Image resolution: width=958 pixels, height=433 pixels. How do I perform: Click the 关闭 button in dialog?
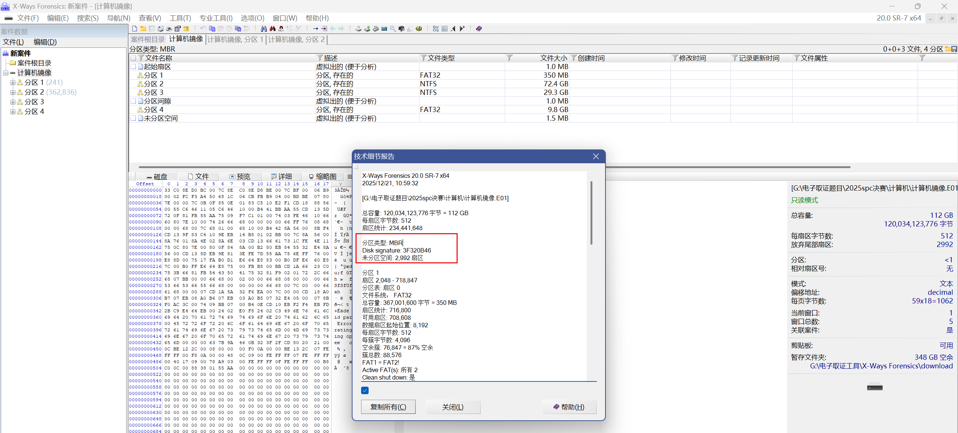click(452, 407)
